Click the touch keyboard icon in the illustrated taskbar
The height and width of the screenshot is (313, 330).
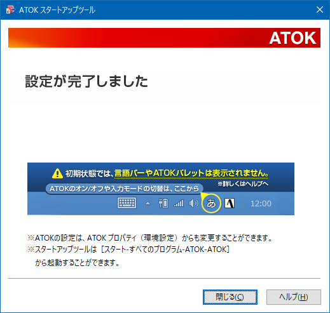pyautogui.click(x=127, y=203)
